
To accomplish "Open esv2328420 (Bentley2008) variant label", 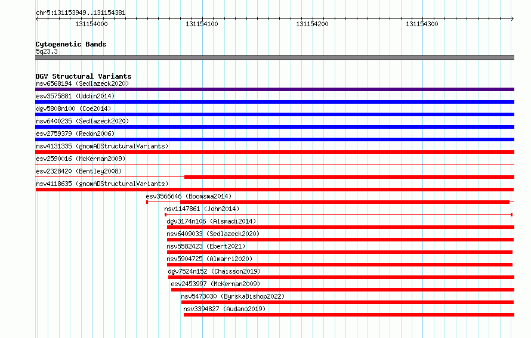I will click(x=79, y=171).
